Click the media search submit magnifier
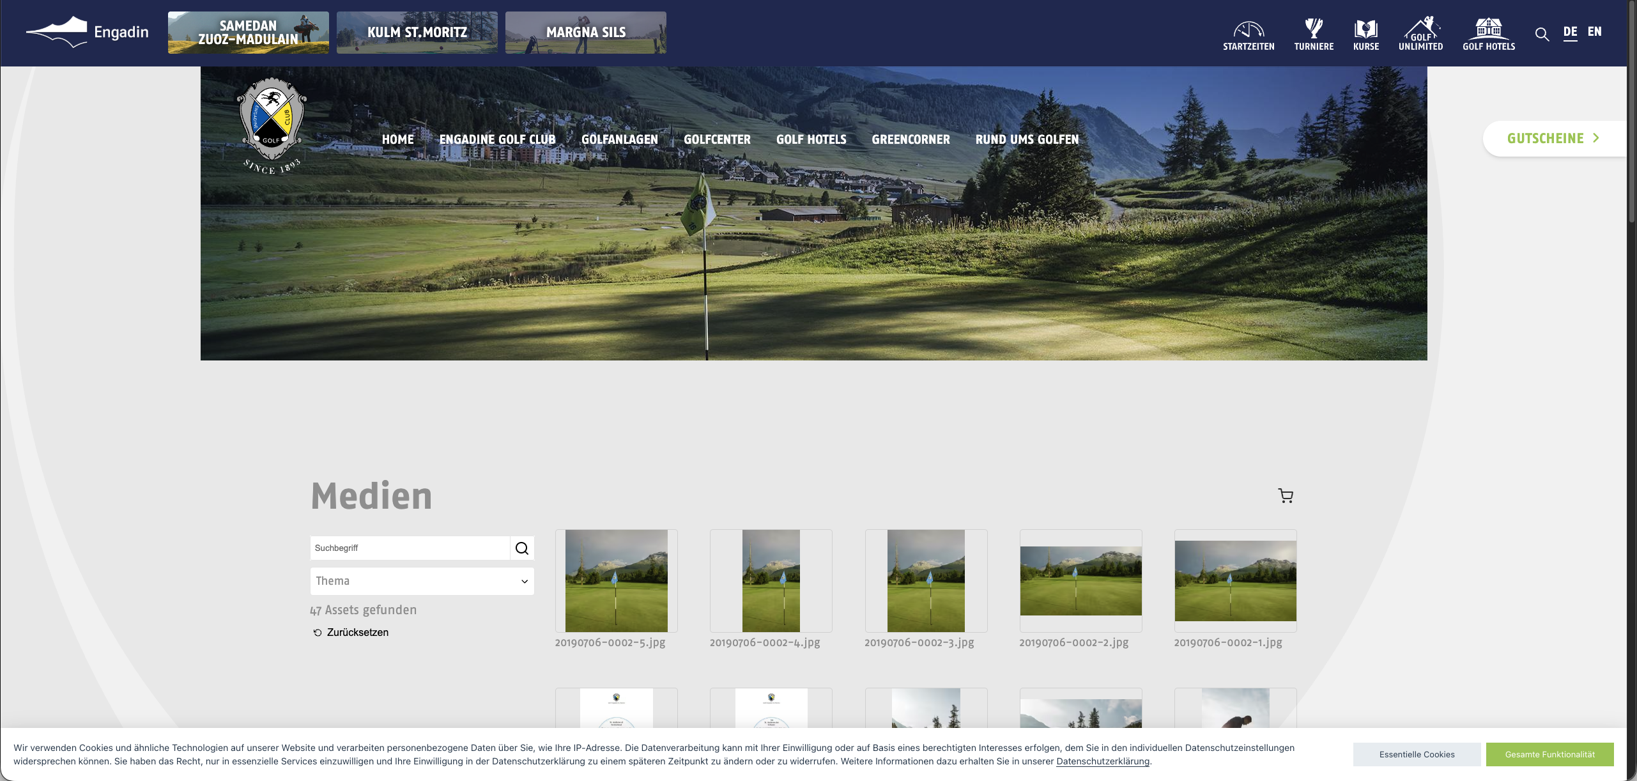Screen dimensions: 1637x781 (522, 548)
